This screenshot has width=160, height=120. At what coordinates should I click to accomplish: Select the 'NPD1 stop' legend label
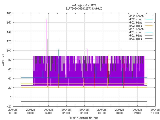pyautogui.click(x=135, y=32)
